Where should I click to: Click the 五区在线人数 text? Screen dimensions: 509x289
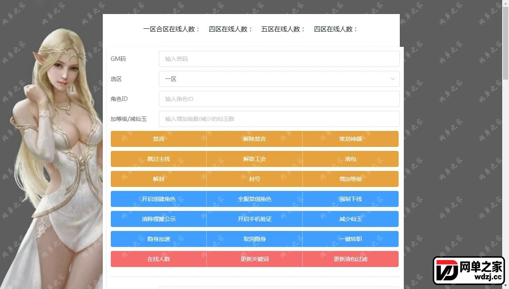[x=283, y=29]
